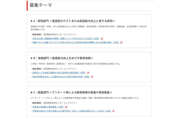
Task: Click PDF icon beside ニーズ分析 (32回) link
Action: pos(113,111)
